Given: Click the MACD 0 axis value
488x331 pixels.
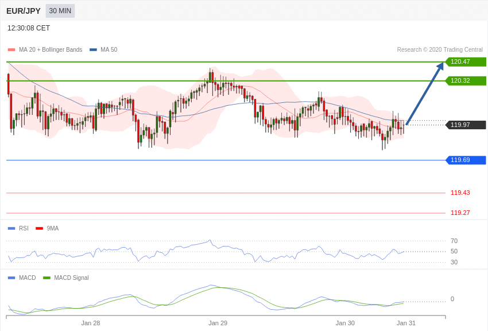Looking at the screenshot, I should pos(452,299).
